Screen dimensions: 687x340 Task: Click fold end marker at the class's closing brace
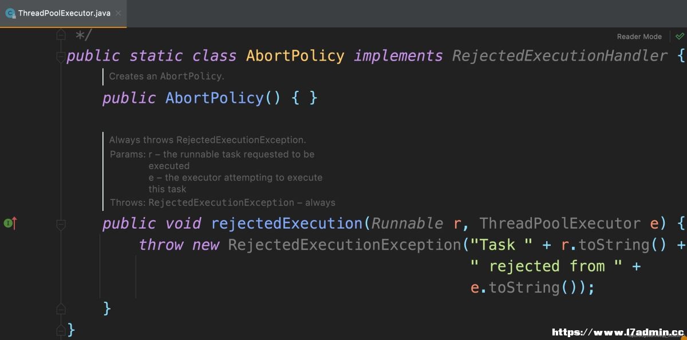[61, 330]
